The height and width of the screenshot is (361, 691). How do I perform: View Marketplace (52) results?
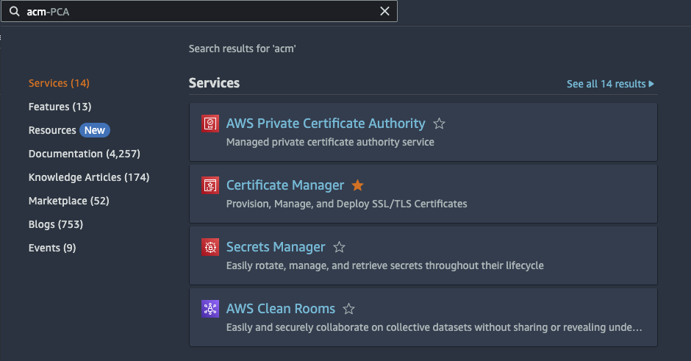(x=68, y=201)
